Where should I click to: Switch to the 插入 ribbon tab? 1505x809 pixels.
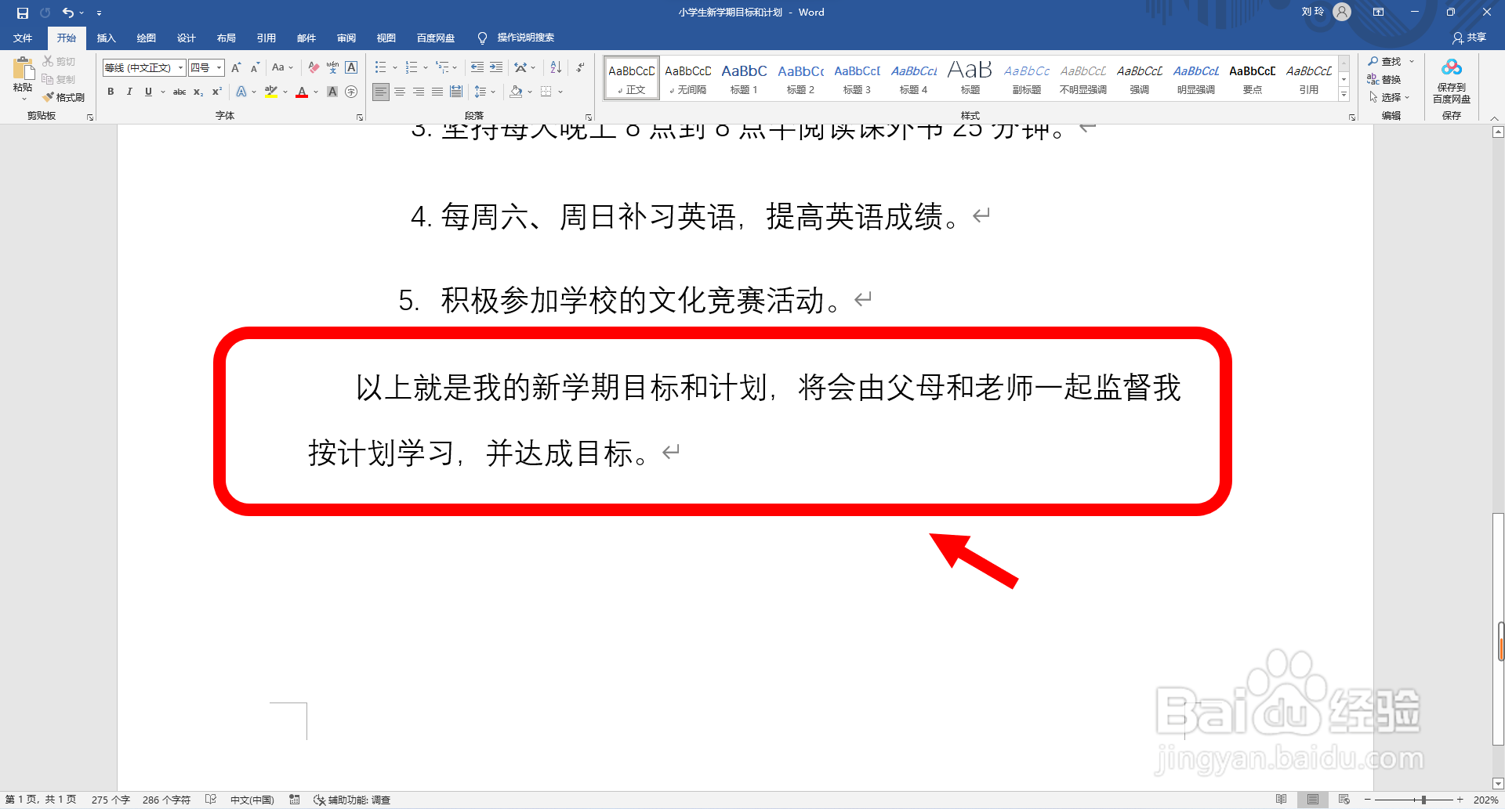(x=106, y=38)
